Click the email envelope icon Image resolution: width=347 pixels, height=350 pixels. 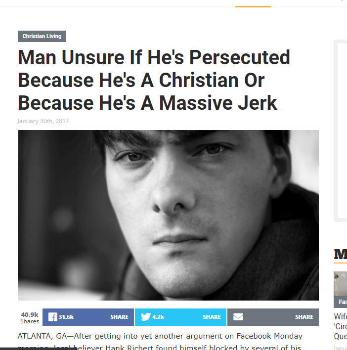pyautogui.click(x=238, y=317)
